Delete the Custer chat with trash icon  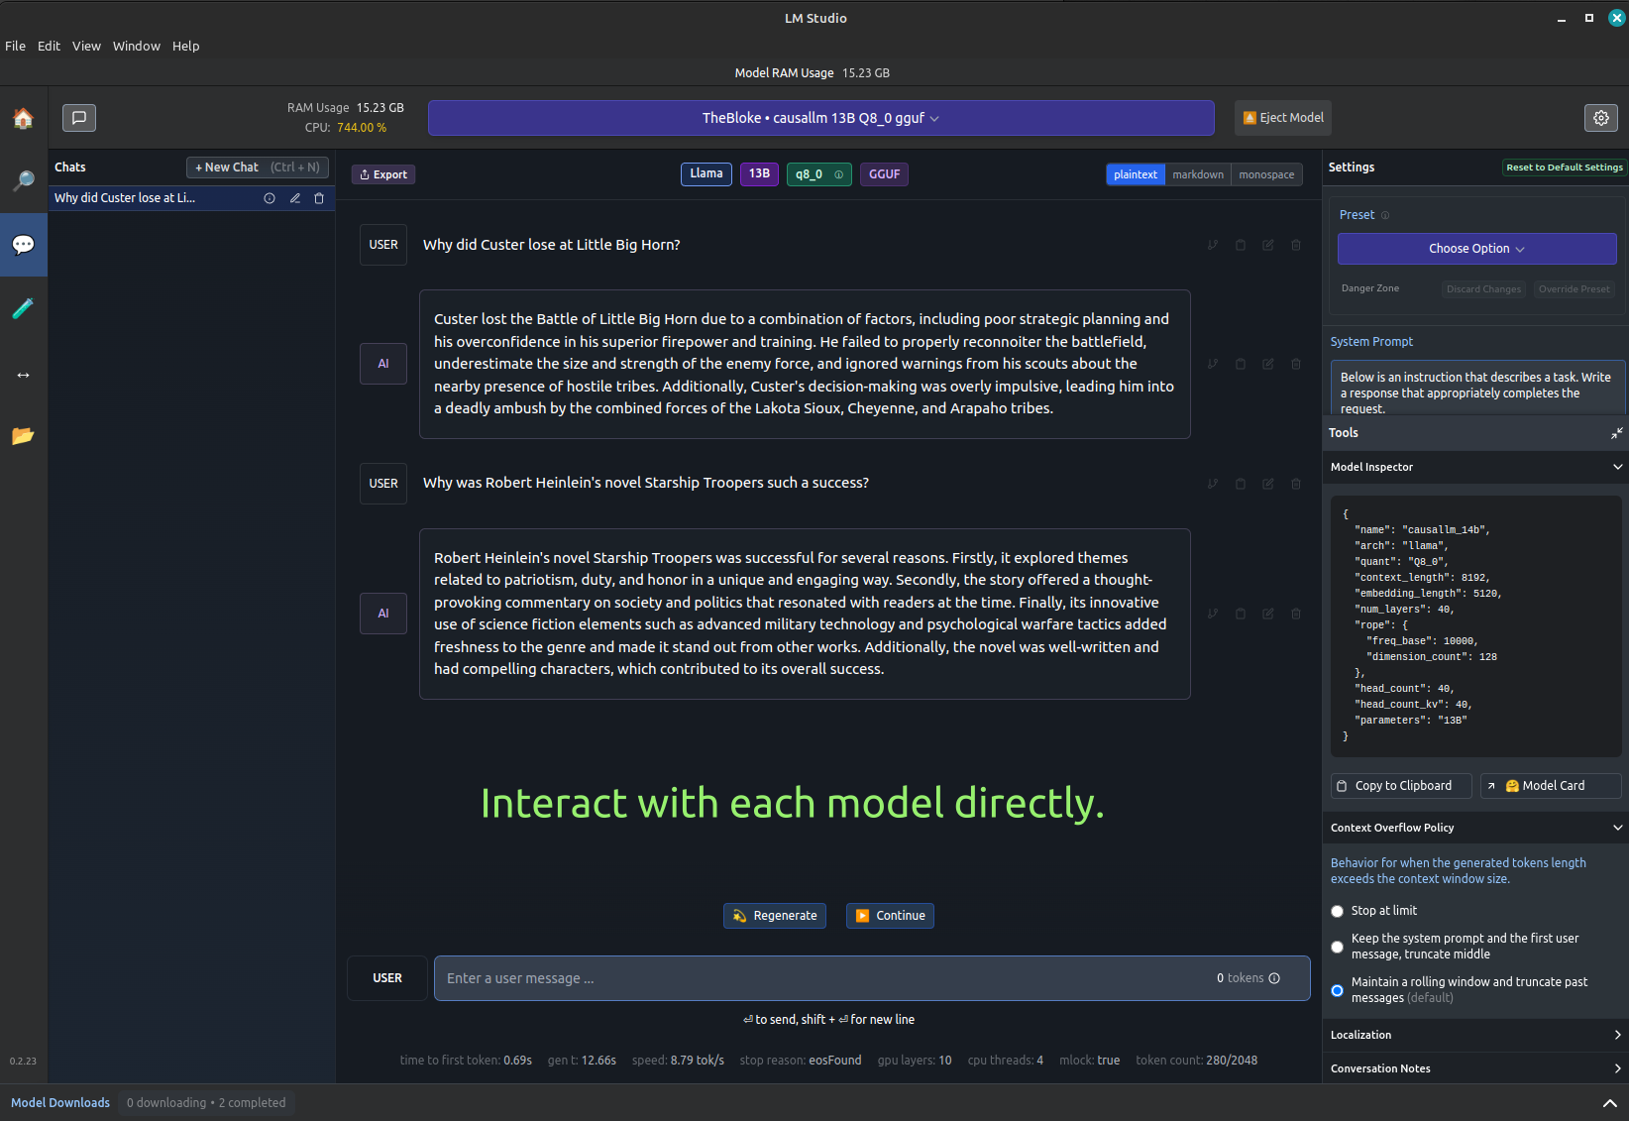tap(319, 198)
